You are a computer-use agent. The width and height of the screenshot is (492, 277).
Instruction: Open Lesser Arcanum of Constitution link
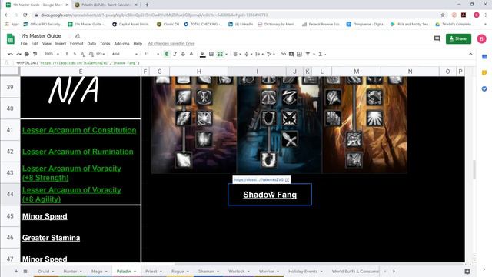pos(79,130)
